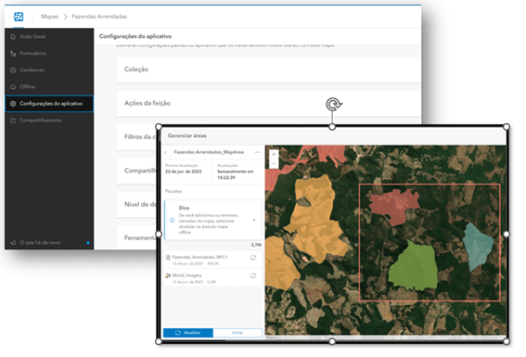526x357 pixels.
Task: Expand the Ações da feição section
Action: (268, 103)
